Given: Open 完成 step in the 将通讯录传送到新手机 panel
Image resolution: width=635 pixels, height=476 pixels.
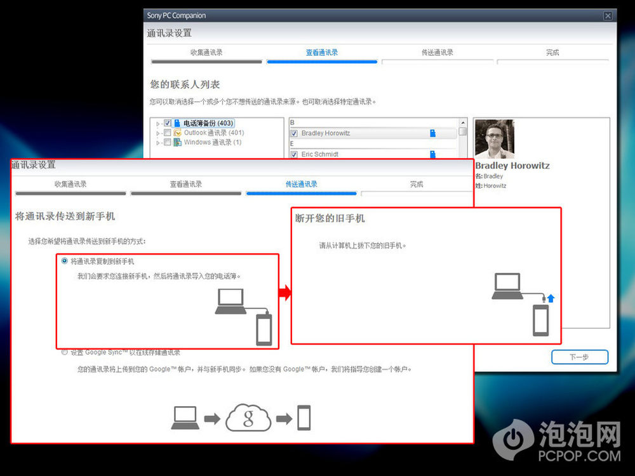Looking at the screenshot, I should point(417,184).
